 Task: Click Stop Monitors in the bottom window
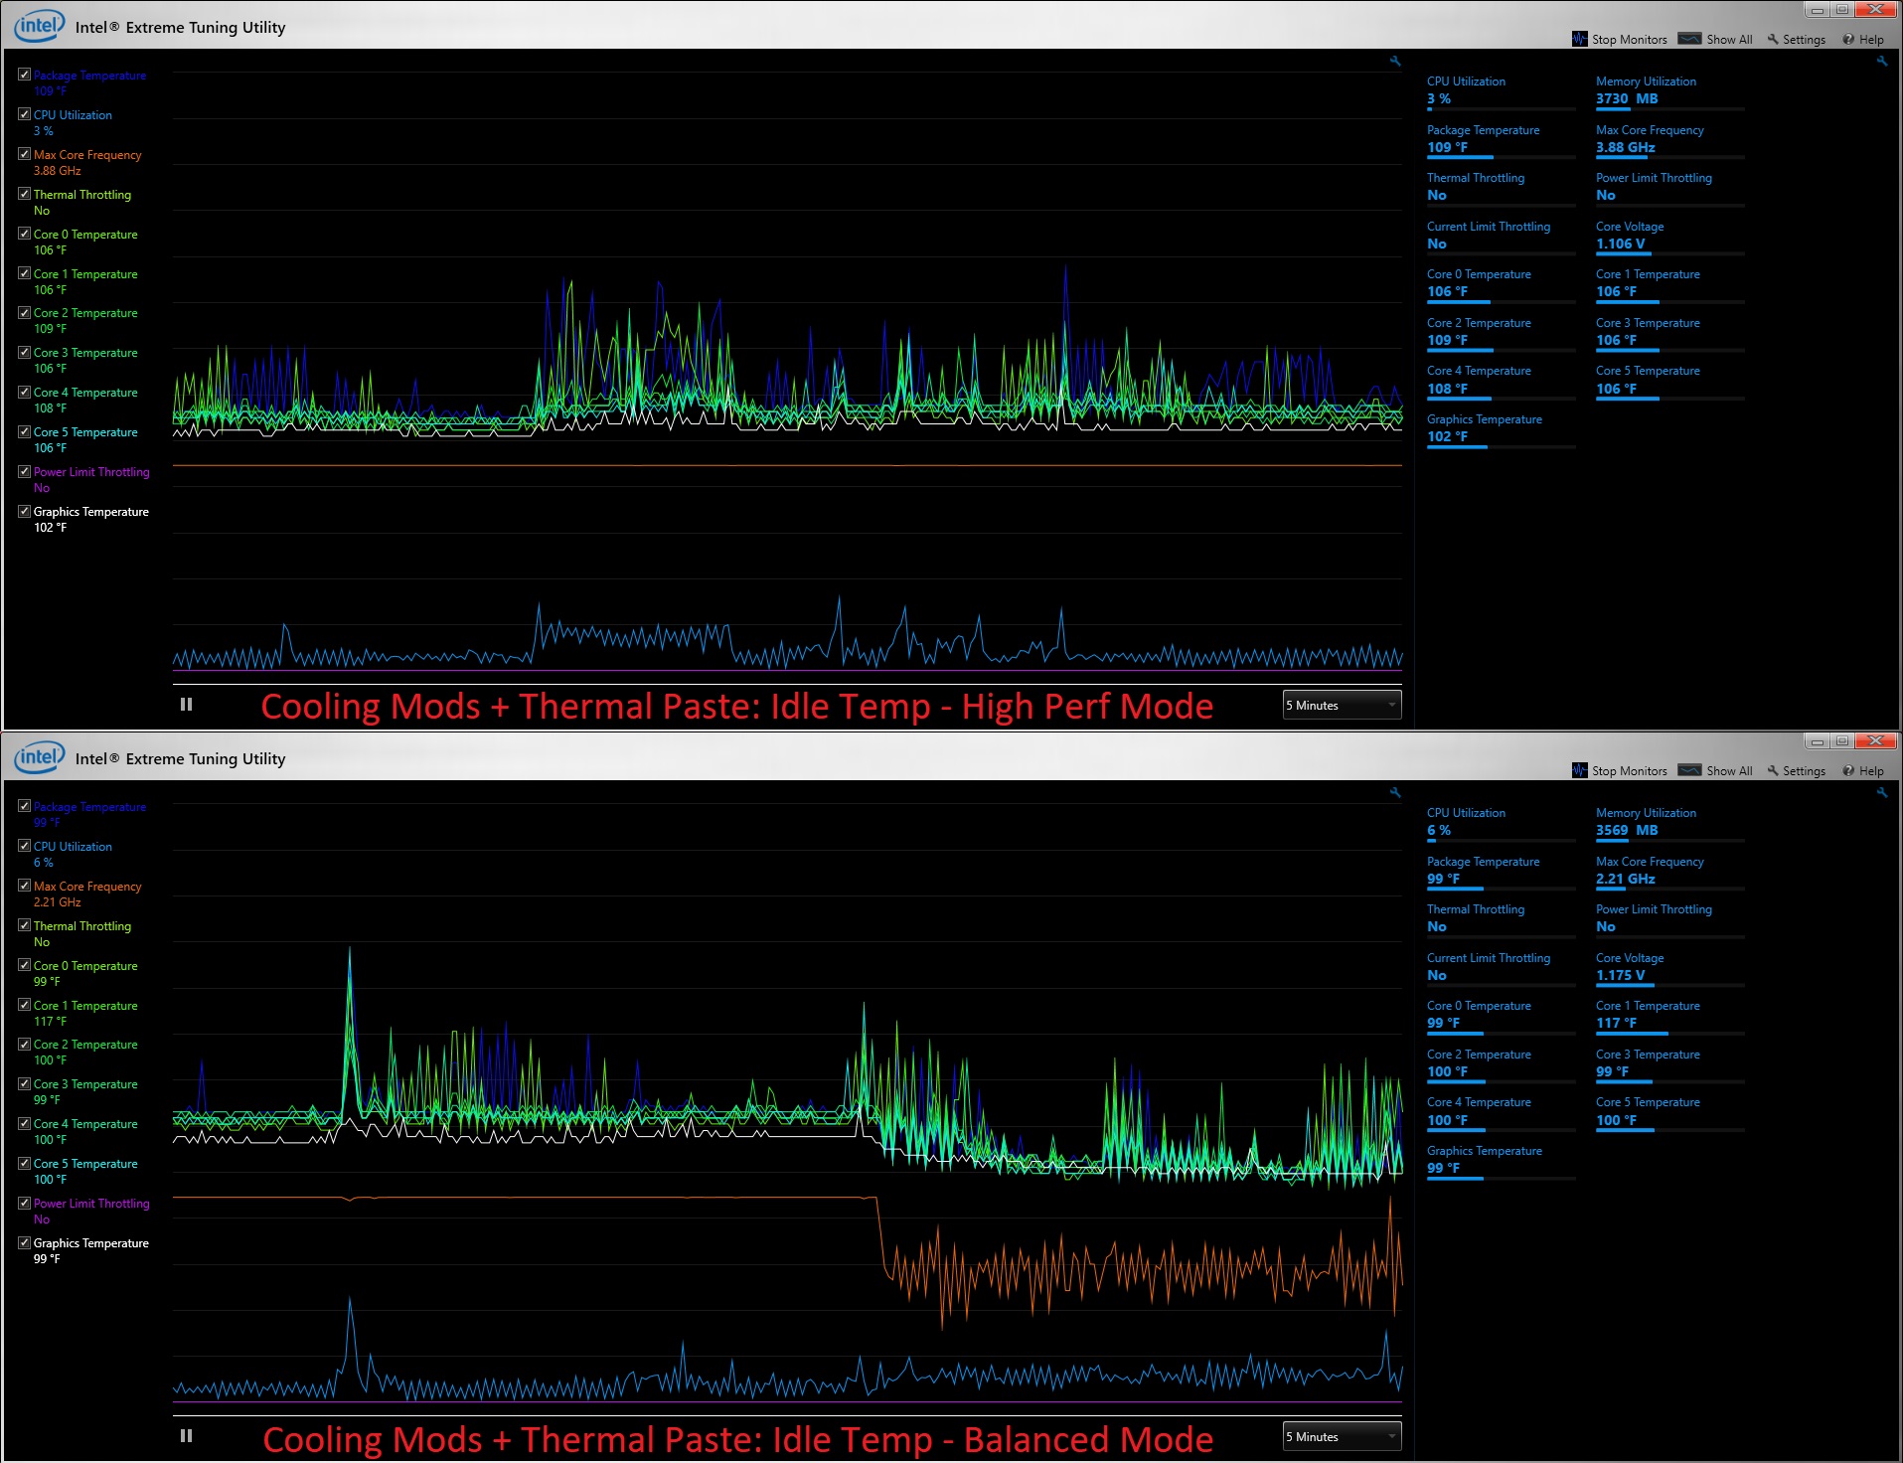[x=1620, y=771]
